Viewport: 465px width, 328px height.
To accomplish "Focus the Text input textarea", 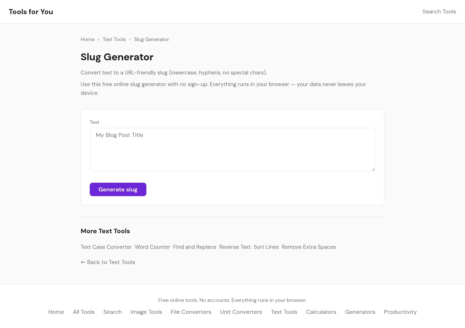I will [x=232, y=149].
